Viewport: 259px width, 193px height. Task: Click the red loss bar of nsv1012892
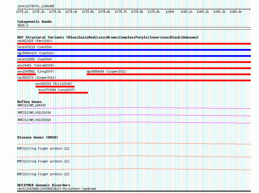point(134,62)
